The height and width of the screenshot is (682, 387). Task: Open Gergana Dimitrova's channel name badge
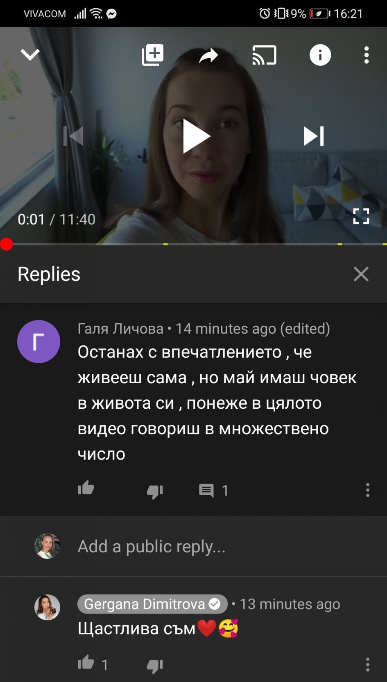[152, 604]
